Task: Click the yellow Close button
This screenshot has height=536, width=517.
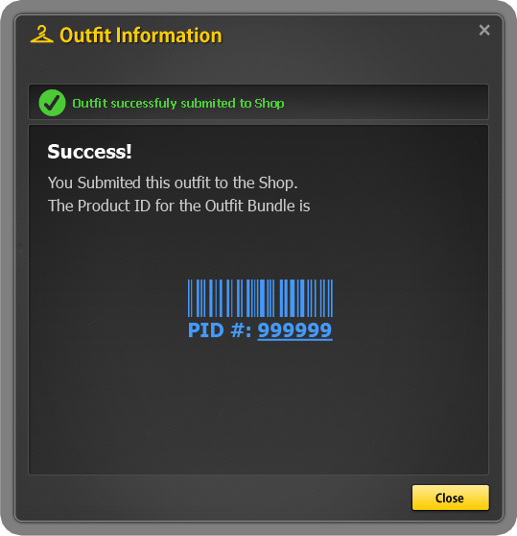Action: point(451,498)
